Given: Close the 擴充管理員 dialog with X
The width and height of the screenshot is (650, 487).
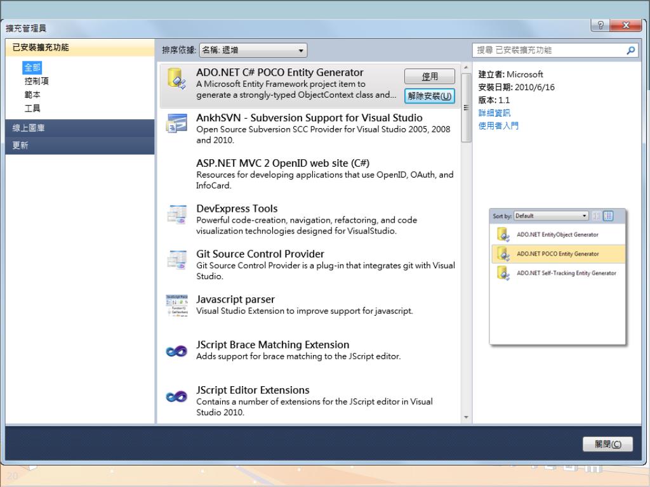Looking at the screenshot, I should [626, 25].
